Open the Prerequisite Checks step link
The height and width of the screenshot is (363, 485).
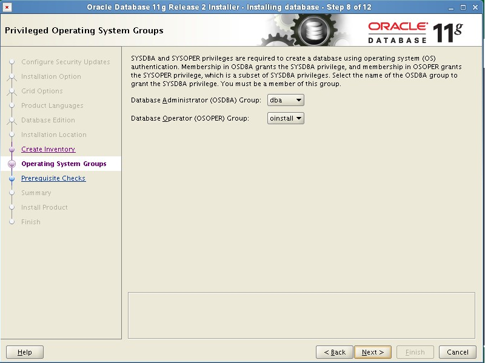[53, 178]
